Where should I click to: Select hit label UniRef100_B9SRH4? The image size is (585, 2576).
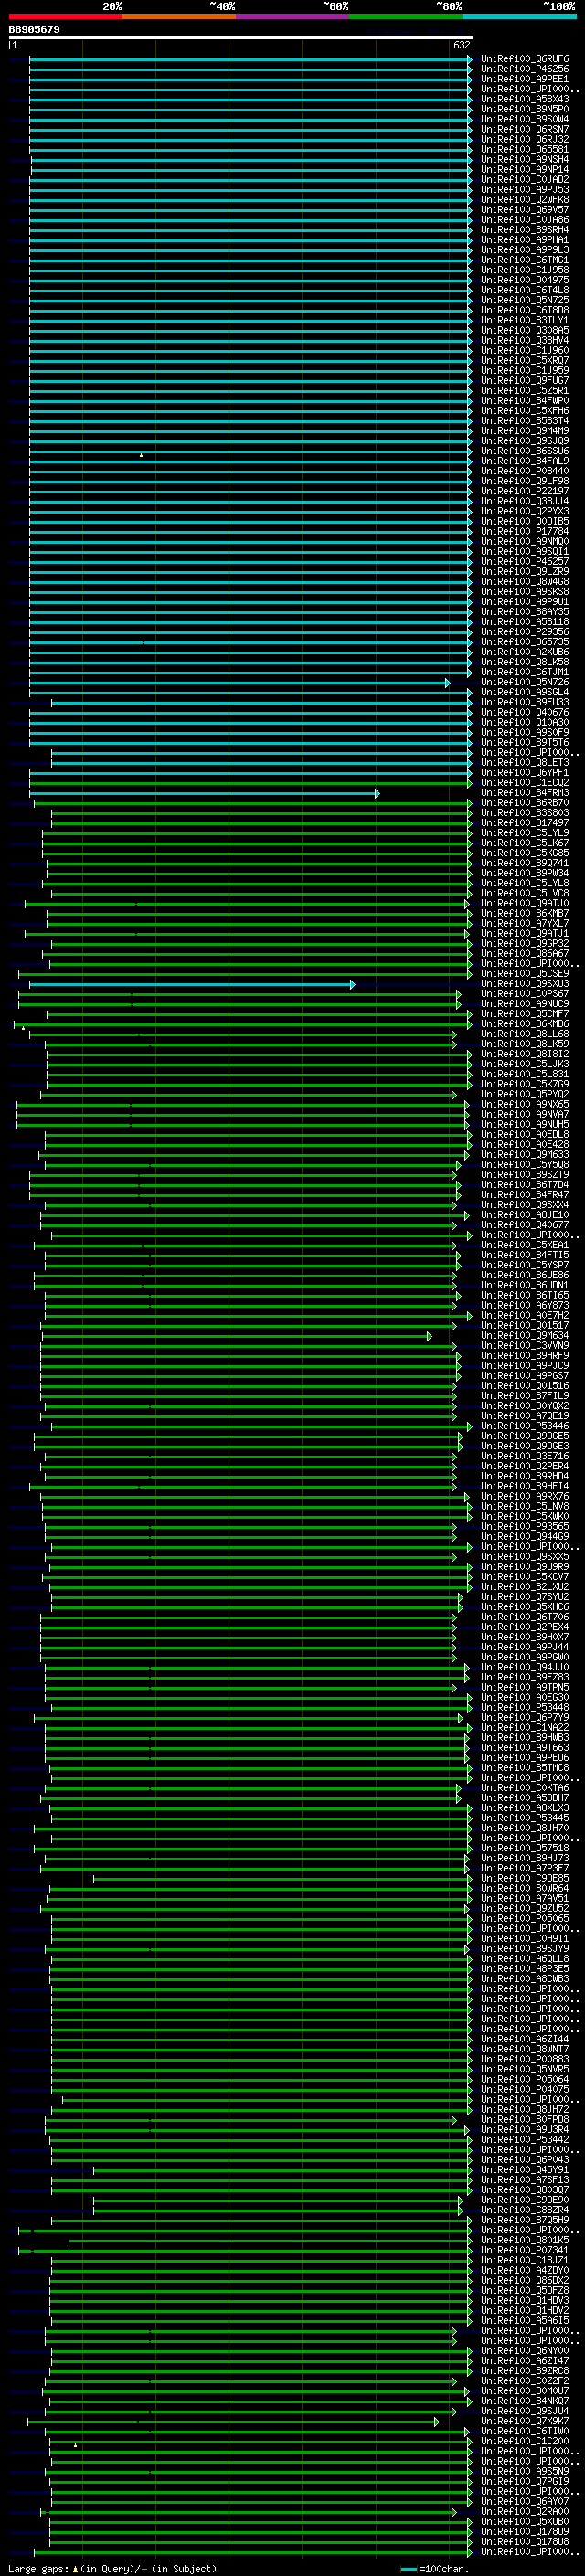coord(524,230)
